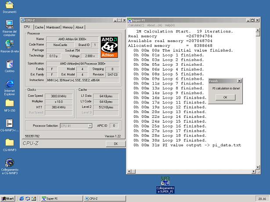Open the About...(A) menu in Super PI
The image size is (270, 202).
click(155, 25)
